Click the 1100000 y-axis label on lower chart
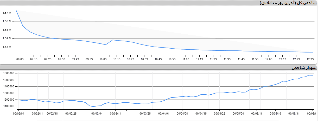 9,106
